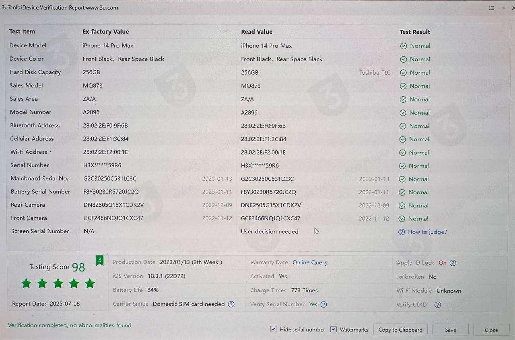The height and width of the screenshot is (340, 515).
Task: Click the Battery Life 84% value
Action: (153, 290)
